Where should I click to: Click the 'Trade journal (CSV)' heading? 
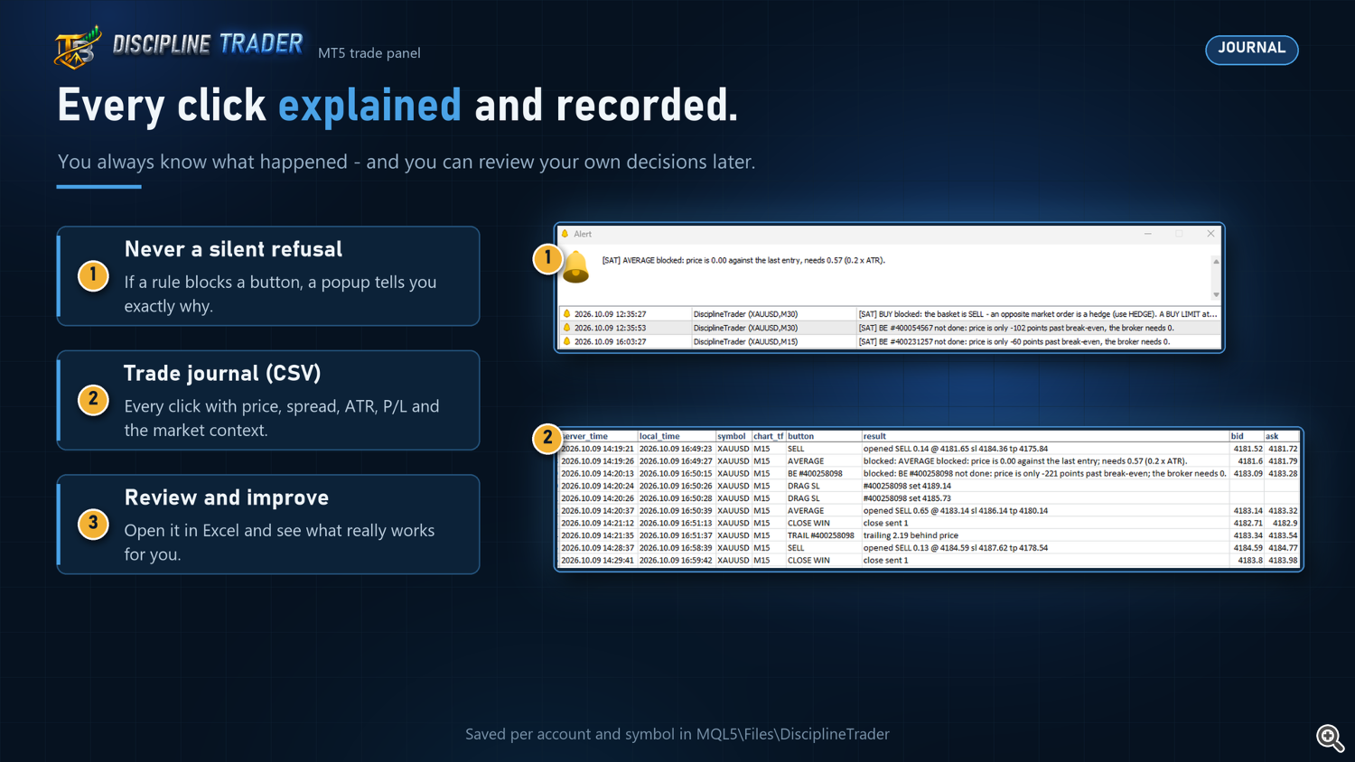coord(222,374)
